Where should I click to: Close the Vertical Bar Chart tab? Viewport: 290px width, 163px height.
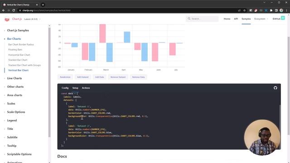[37, 5]
